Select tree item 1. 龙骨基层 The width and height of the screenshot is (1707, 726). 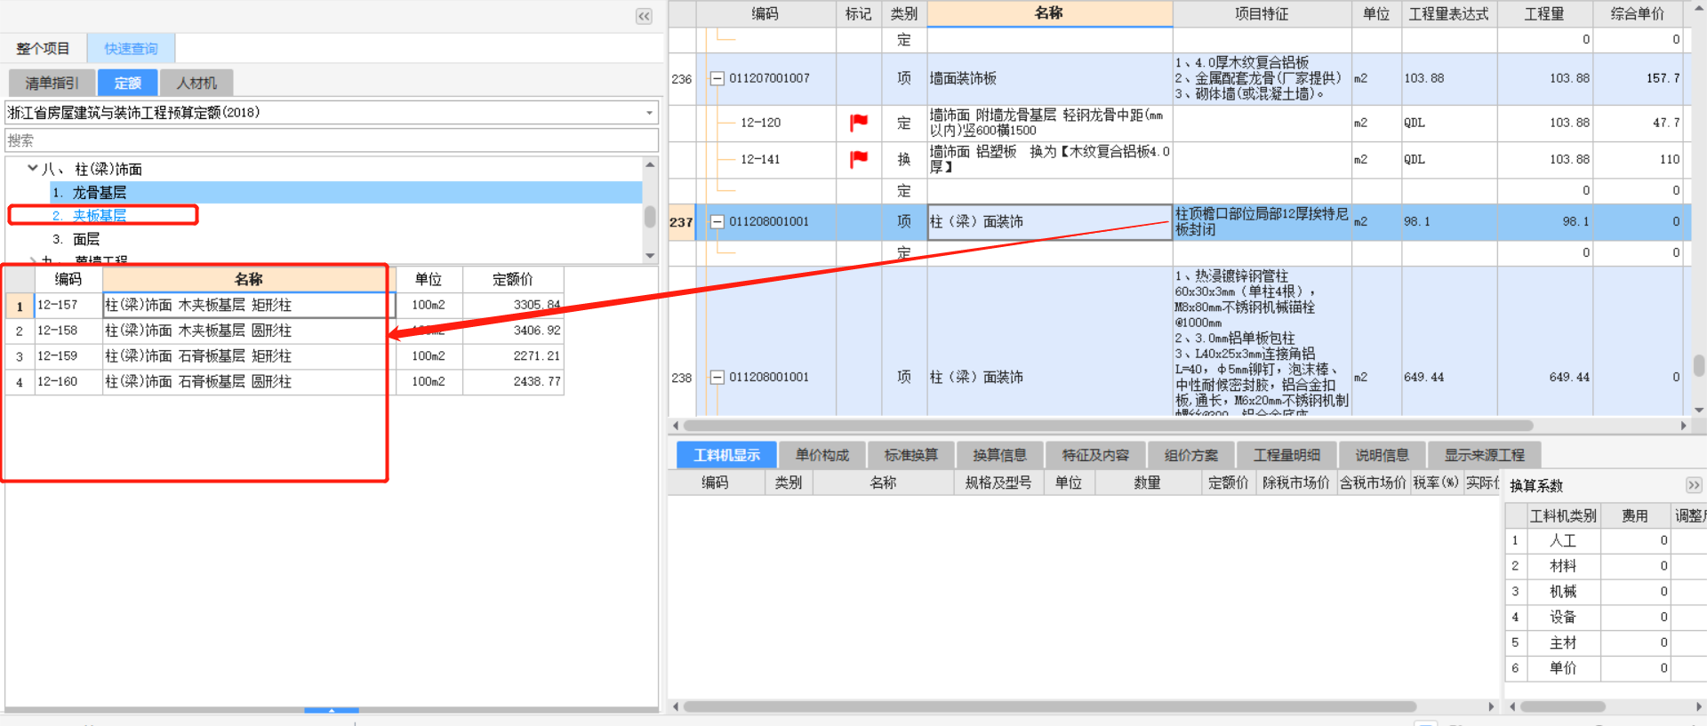(x=346, y=192)
